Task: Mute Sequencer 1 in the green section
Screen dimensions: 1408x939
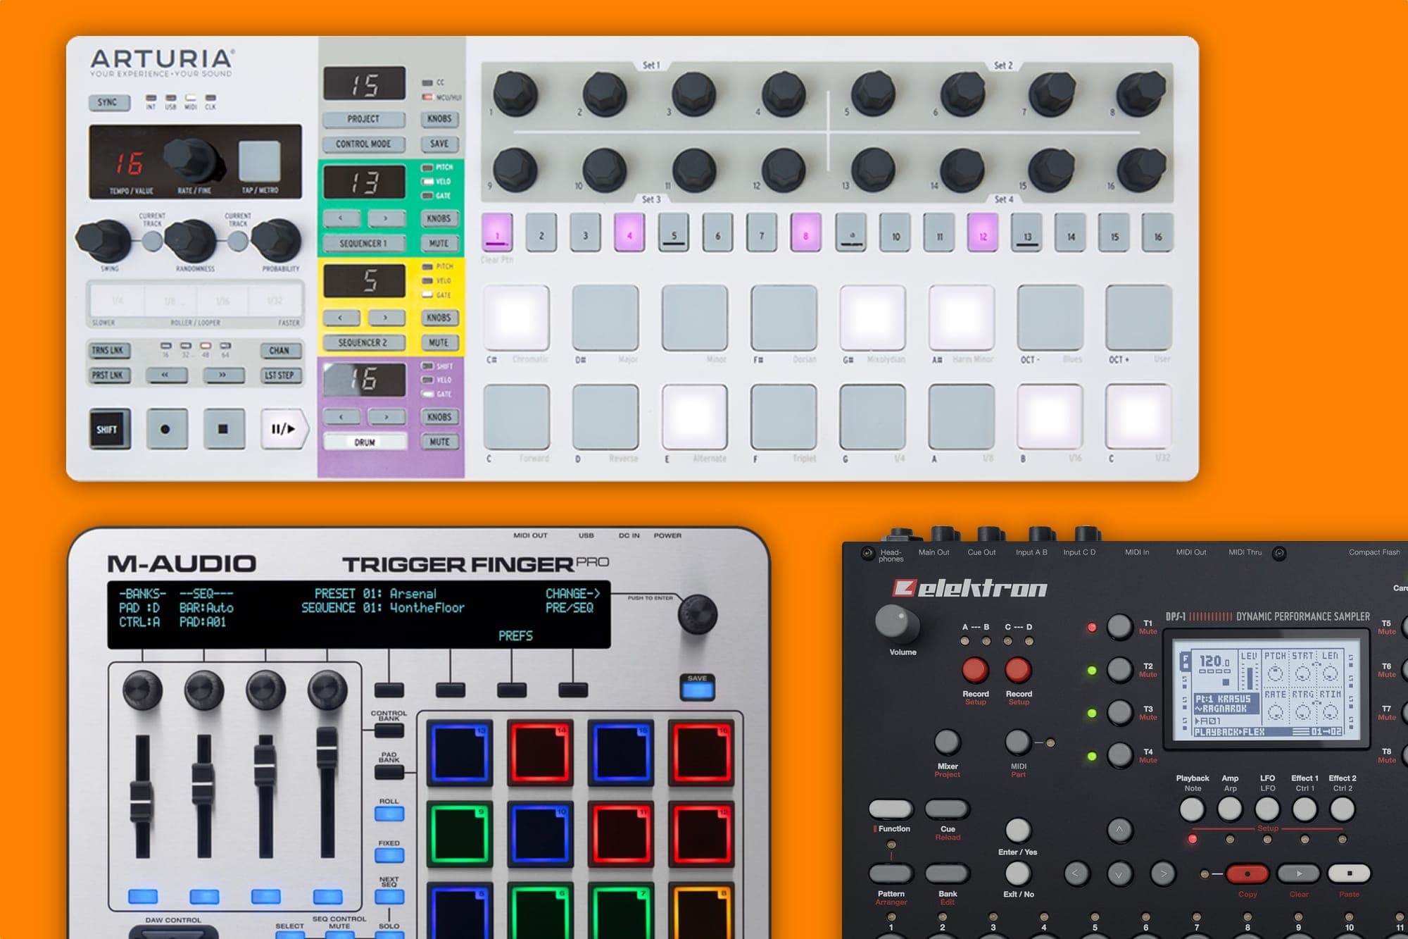Action: point(439,244)
